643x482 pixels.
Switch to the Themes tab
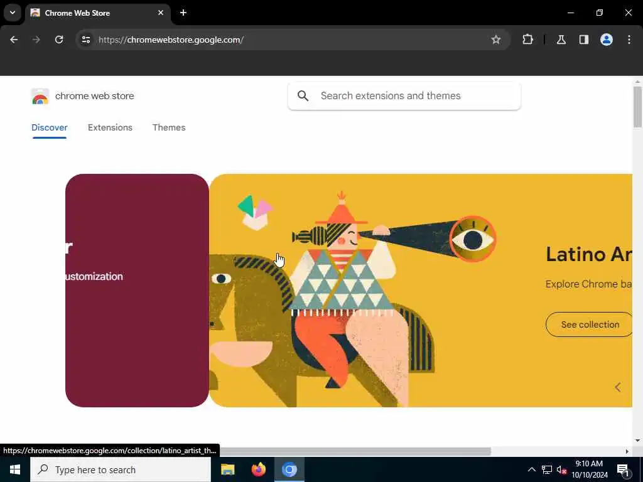coord(169,127)
